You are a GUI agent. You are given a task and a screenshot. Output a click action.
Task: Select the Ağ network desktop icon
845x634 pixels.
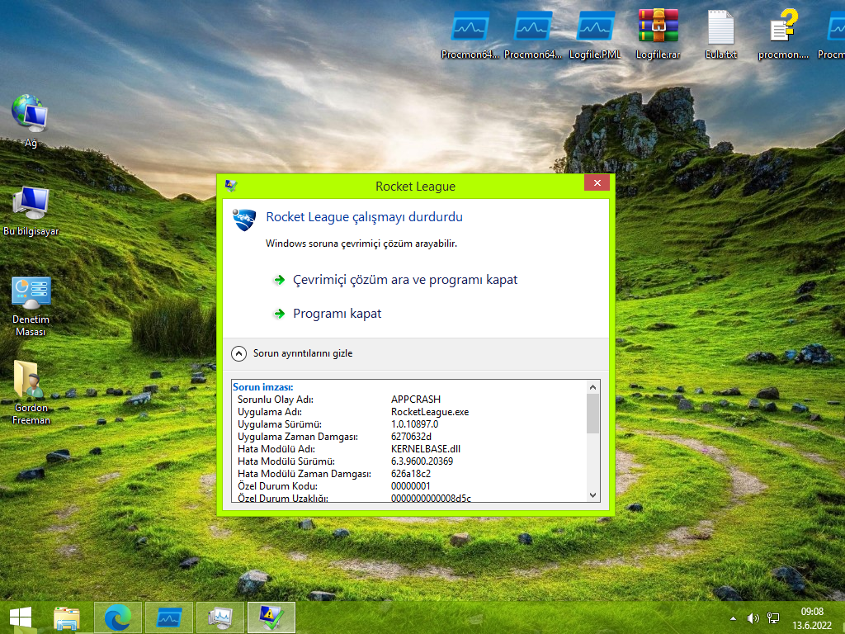[x=31, y=121]
